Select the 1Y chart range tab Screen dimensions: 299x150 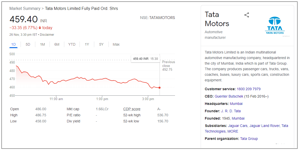[87, 44]
